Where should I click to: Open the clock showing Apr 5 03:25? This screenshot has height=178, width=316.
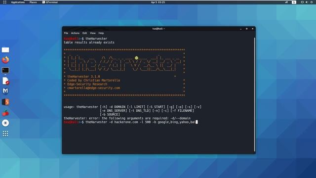click(x=158, y=2)
